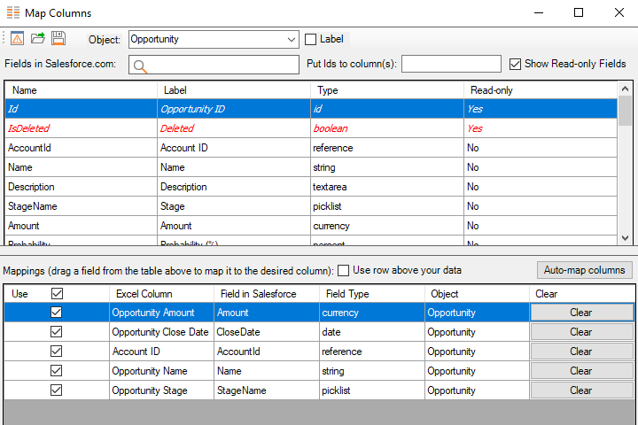Click the Auto-map columns button
This screenshot has width=638, height=425.
pos(584,270)
